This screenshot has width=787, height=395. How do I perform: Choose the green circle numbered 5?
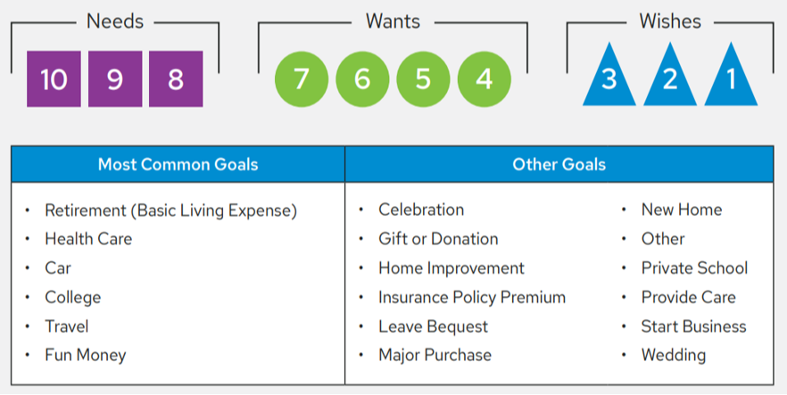(x=423, y=79)
